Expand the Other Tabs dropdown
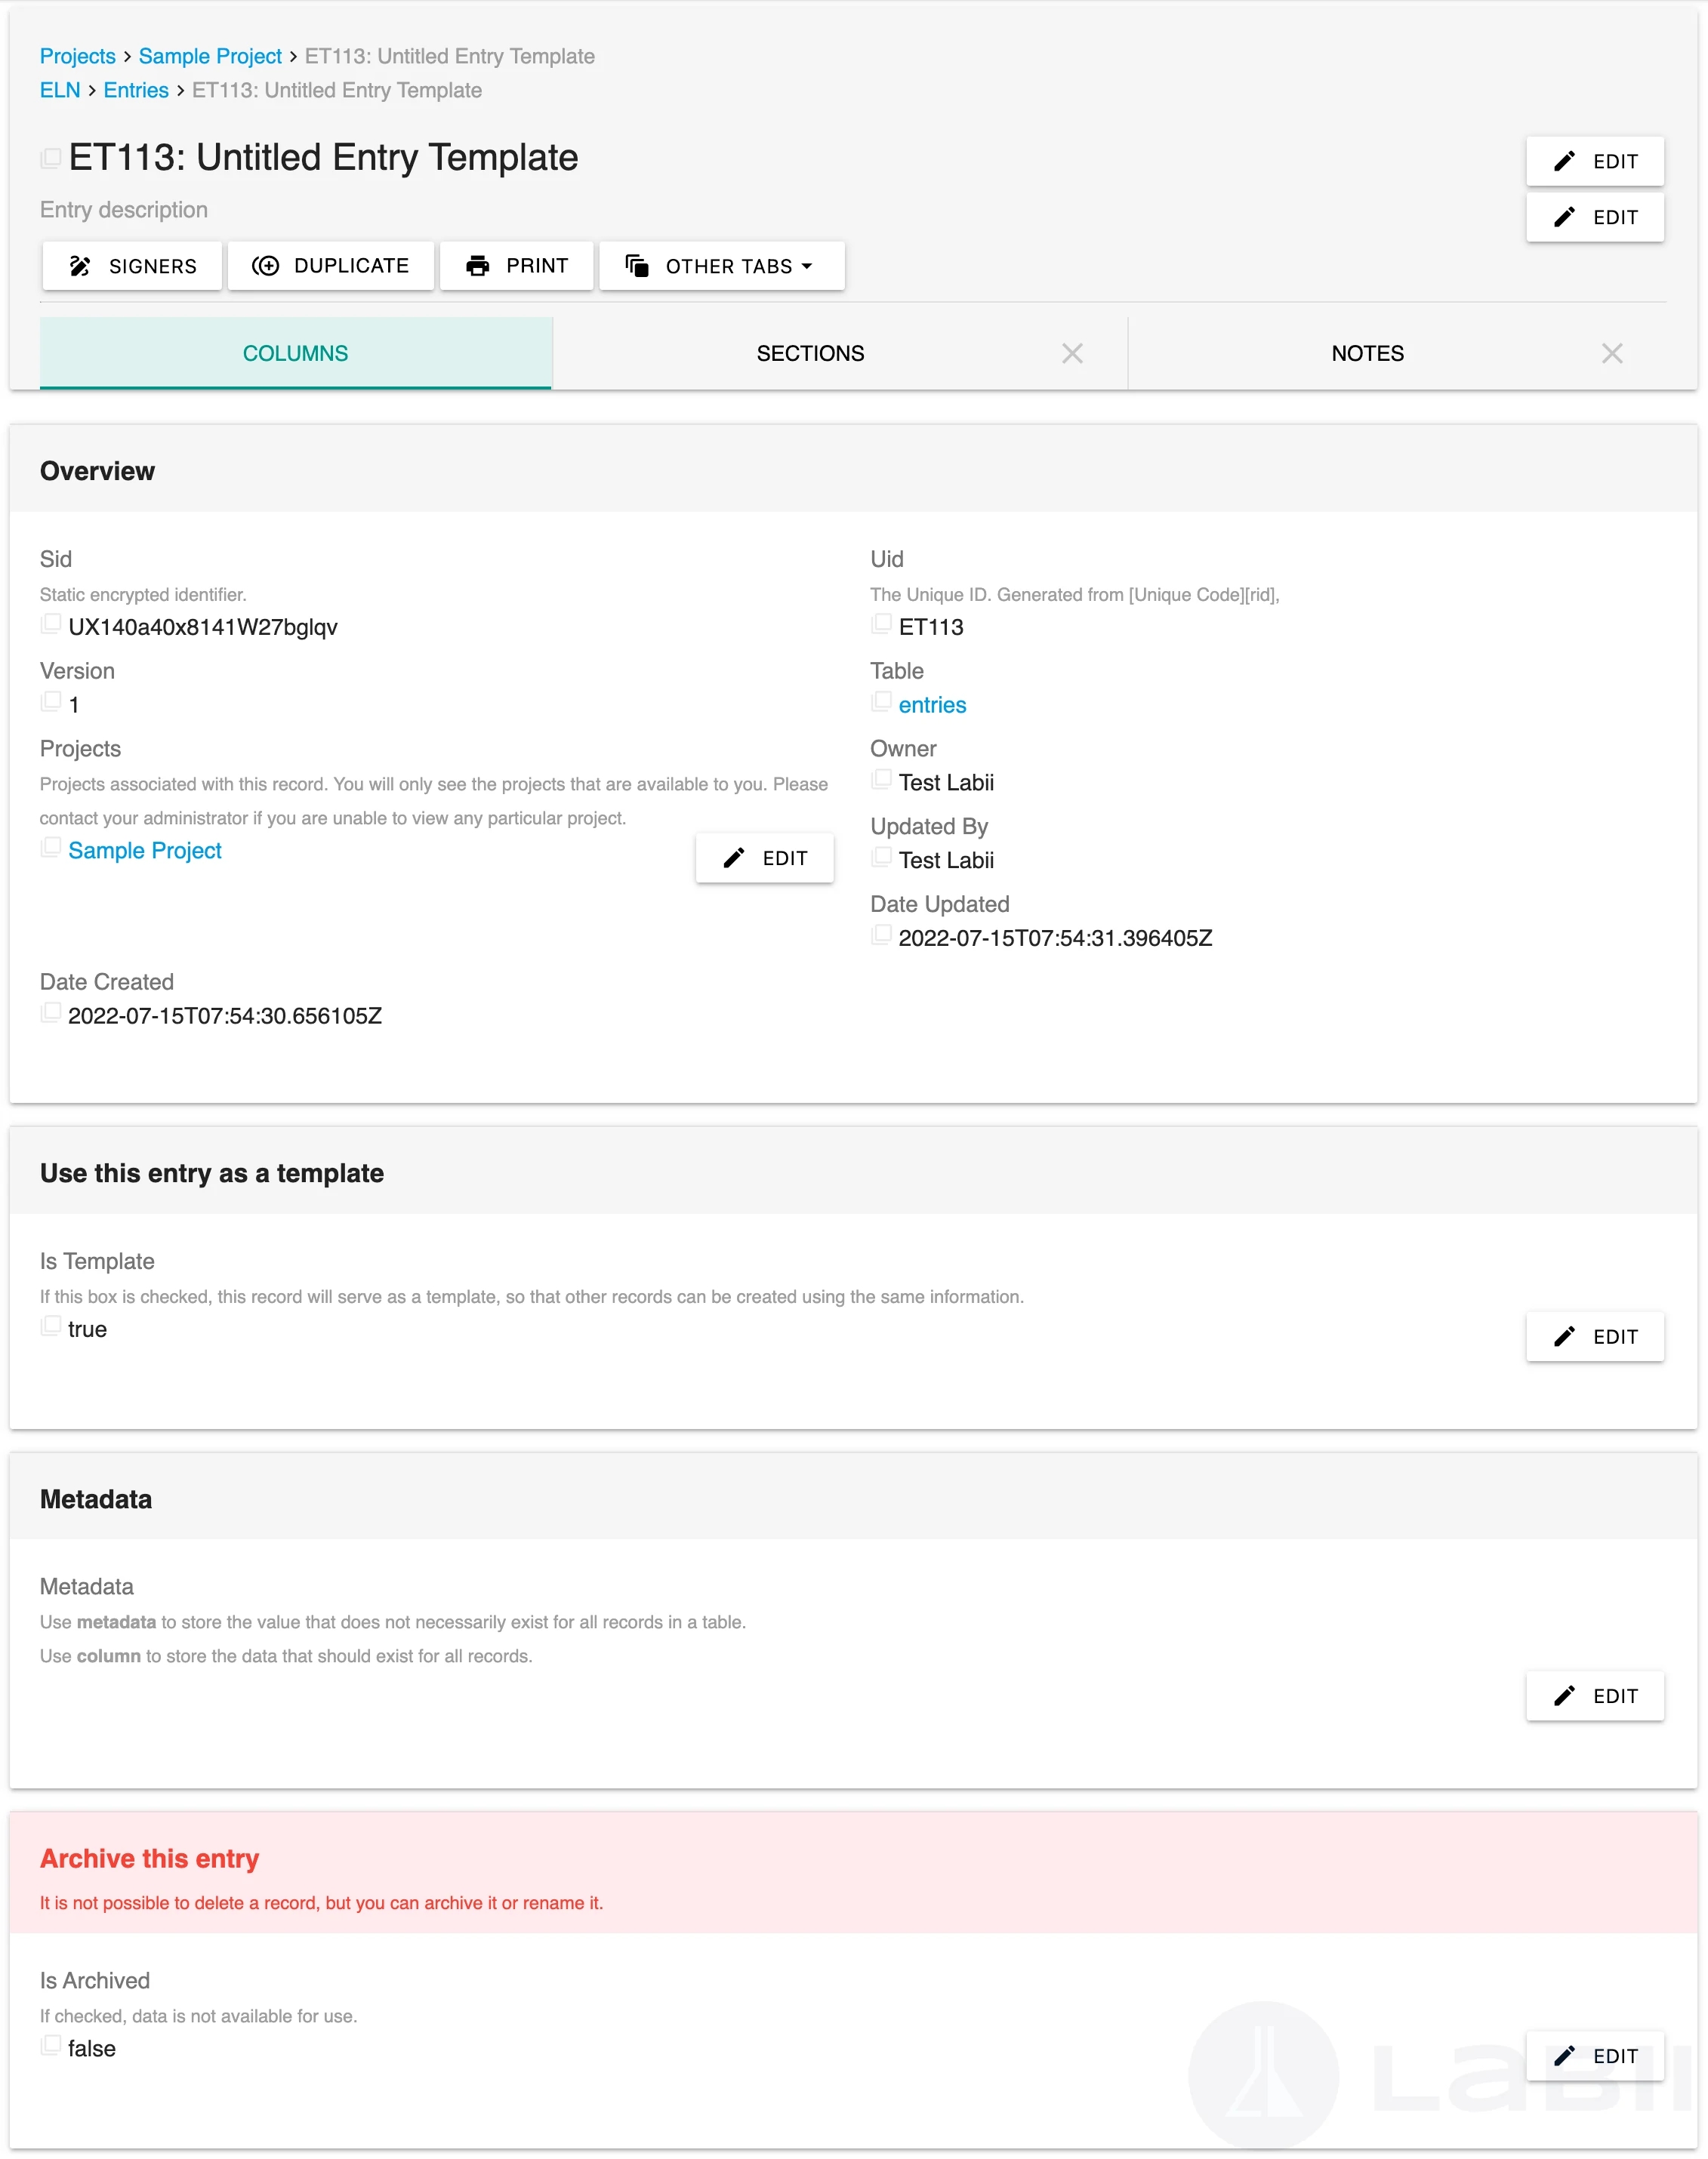This screenshot has width=1708, height=2159. tap(721, 266)
